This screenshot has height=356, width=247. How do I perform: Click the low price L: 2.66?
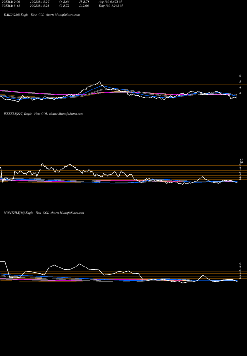85,6
